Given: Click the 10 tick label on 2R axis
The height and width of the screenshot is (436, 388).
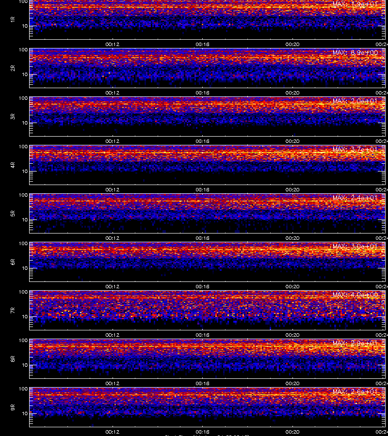Looking at the screenshot, I should (25, 74).
